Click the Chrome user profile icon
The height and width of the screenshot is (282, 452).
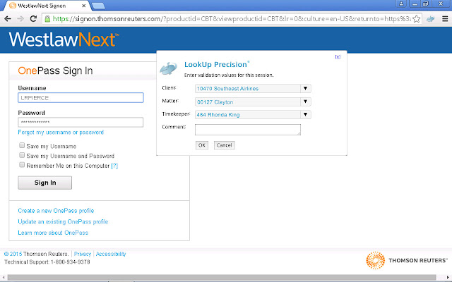(401, 4)
